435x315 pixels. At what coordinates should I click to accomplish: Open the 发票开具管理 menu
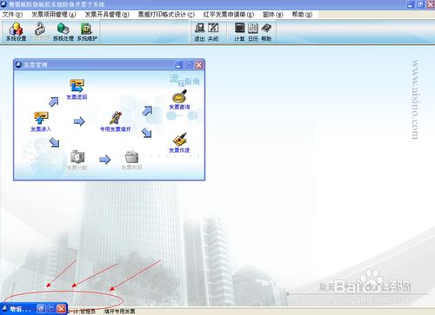107,15
